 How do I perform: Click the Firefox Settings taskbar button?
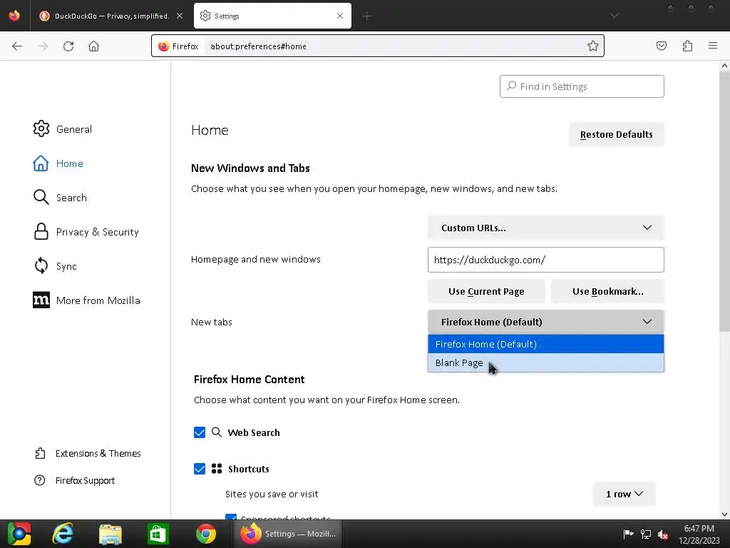[x=288, y=534]
